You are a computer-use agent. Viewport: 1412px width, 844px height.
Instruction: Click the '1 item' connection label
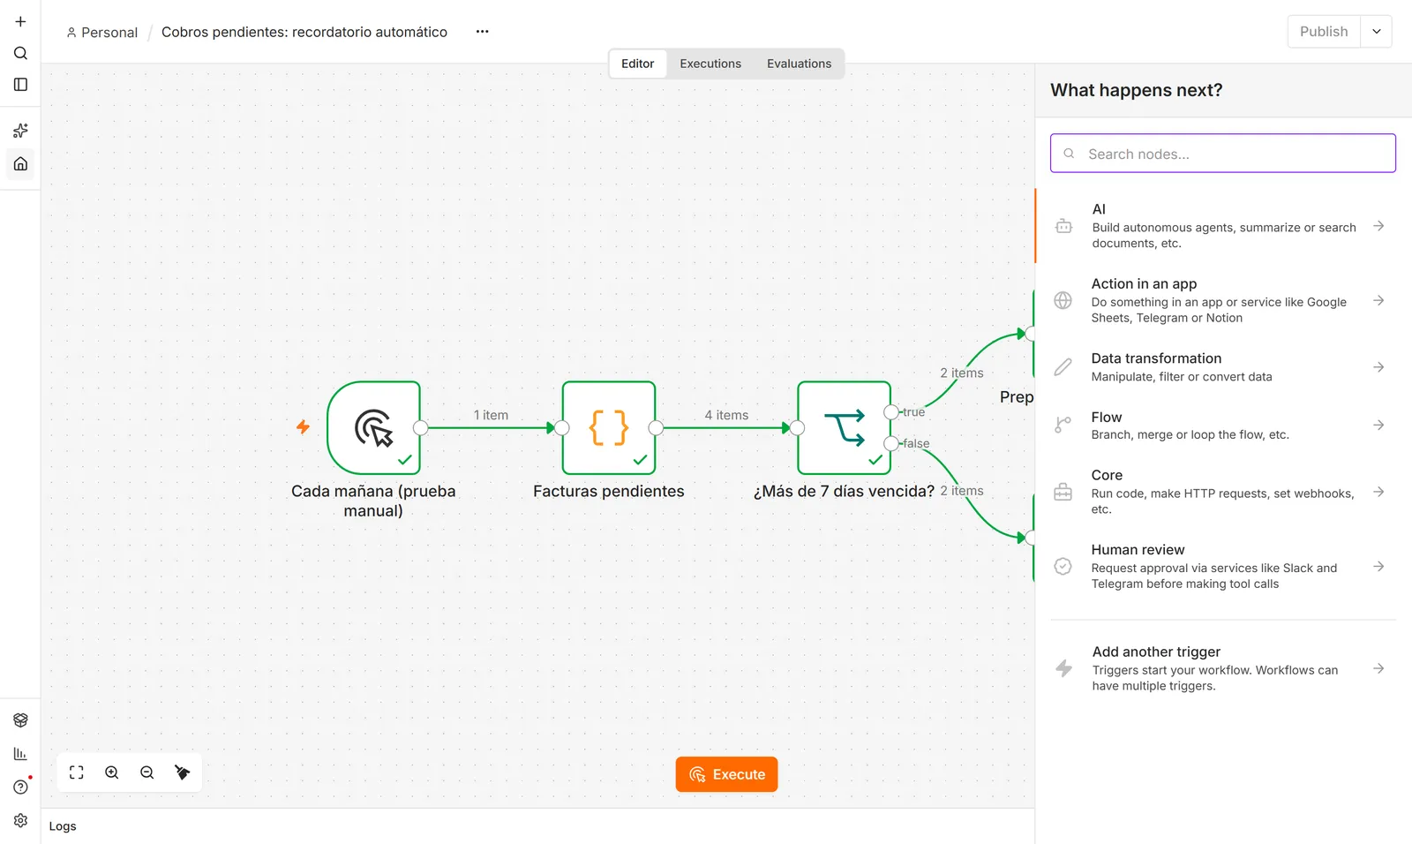[x=491, y=415]
